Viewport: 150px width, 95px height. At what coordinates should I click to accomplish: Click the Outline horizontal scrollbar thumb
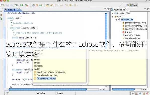click(123, 89)
